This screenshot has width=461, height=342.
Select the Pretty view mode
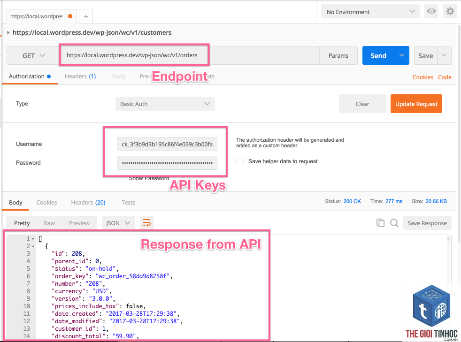[x=22, y=223]
